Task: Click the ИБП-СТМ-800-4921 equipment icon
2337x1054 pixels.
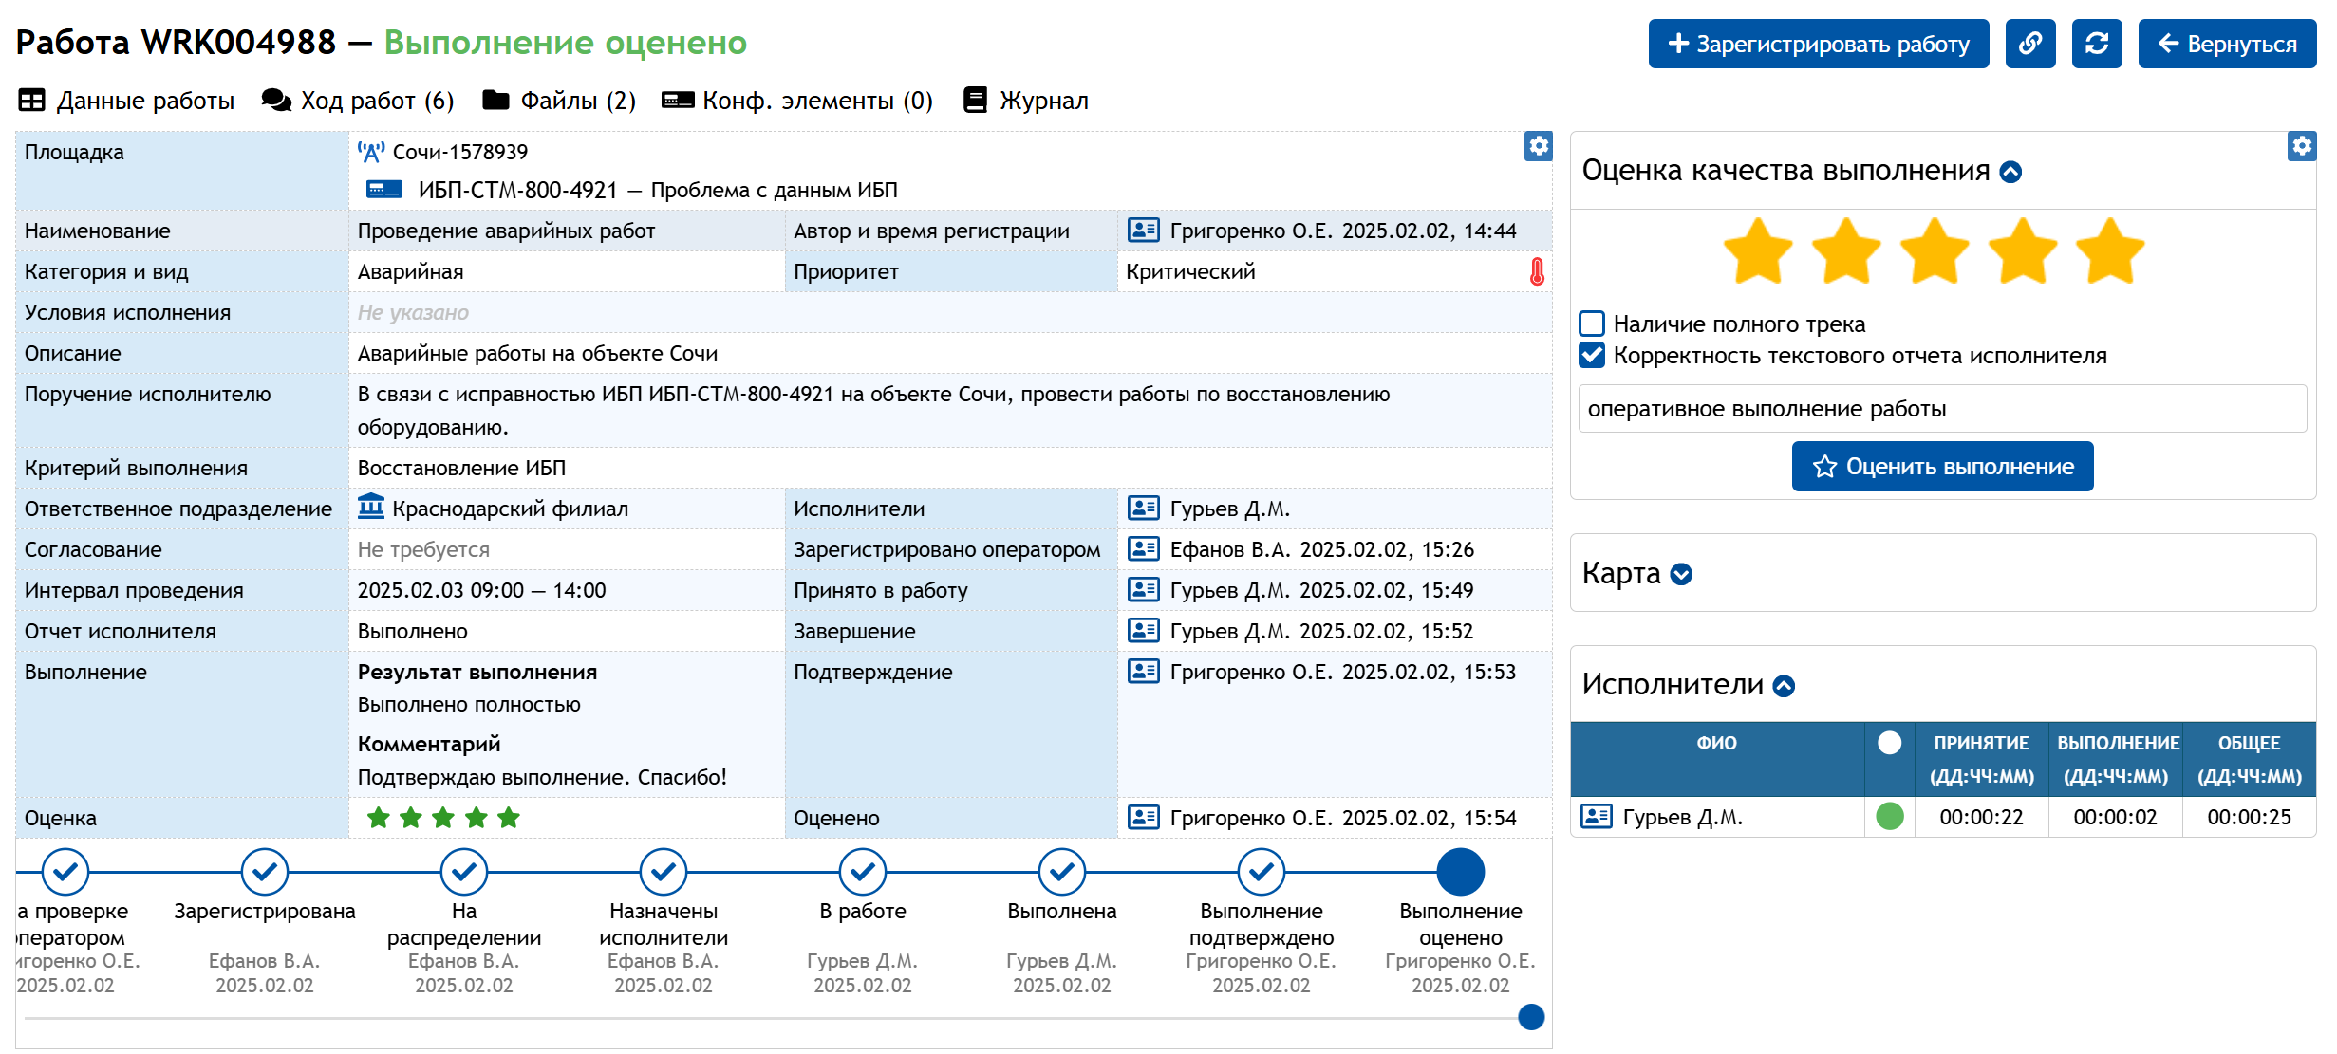Action: click(x=384, y=190)
